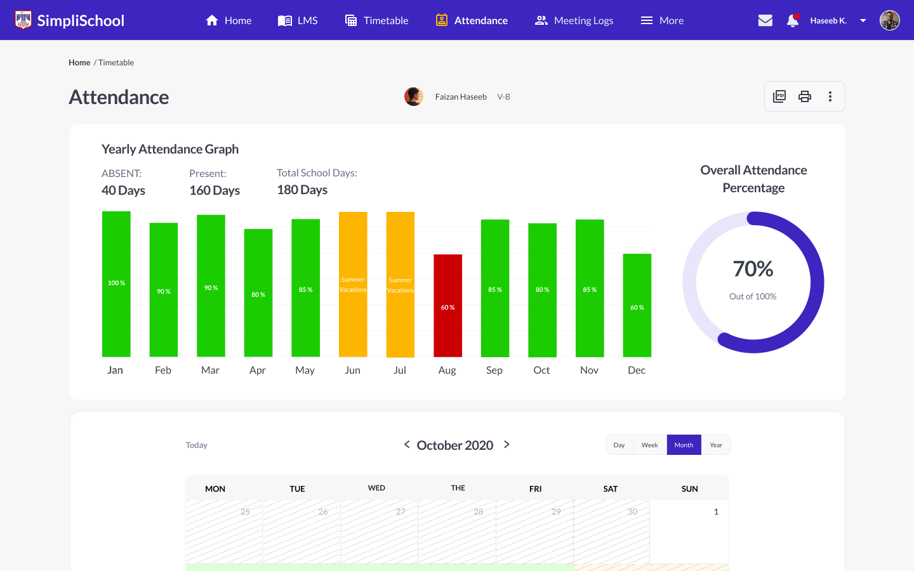Switch calendar to Week view
The width and height of the screenshot is (914, 571).
(650, 445)
